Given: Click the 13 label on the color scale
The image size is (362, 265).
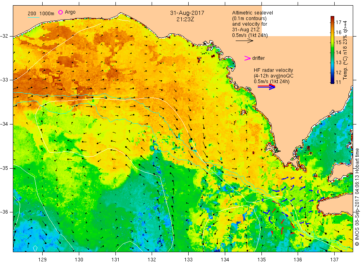Looking at the screenshot, I should coord(338,63).
